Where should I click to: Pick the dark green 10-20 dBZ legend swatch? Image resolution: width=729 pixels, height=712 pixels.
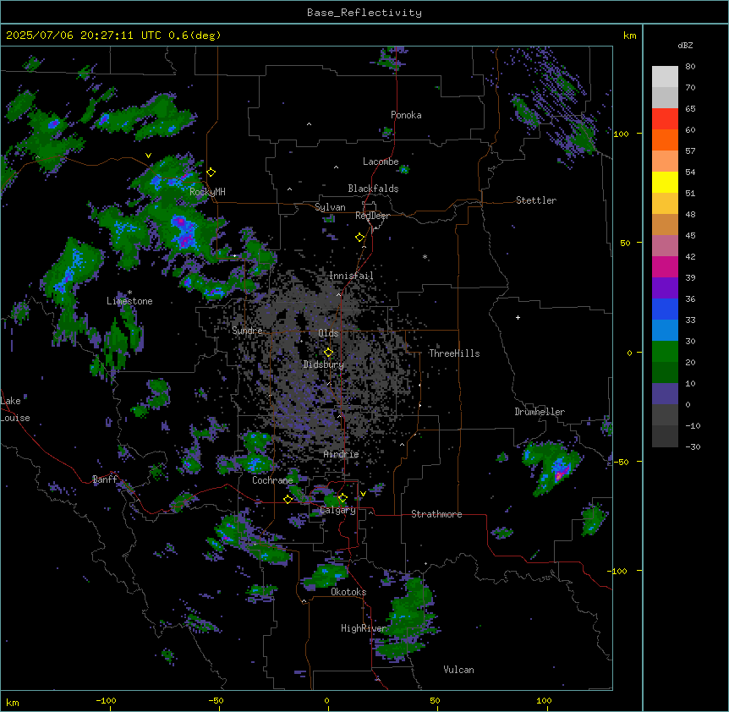[x=665, y=373]
